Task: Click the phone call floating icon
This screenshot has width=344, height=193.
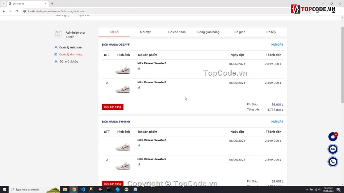Action: pyautogui.click(x=332, y=162)
